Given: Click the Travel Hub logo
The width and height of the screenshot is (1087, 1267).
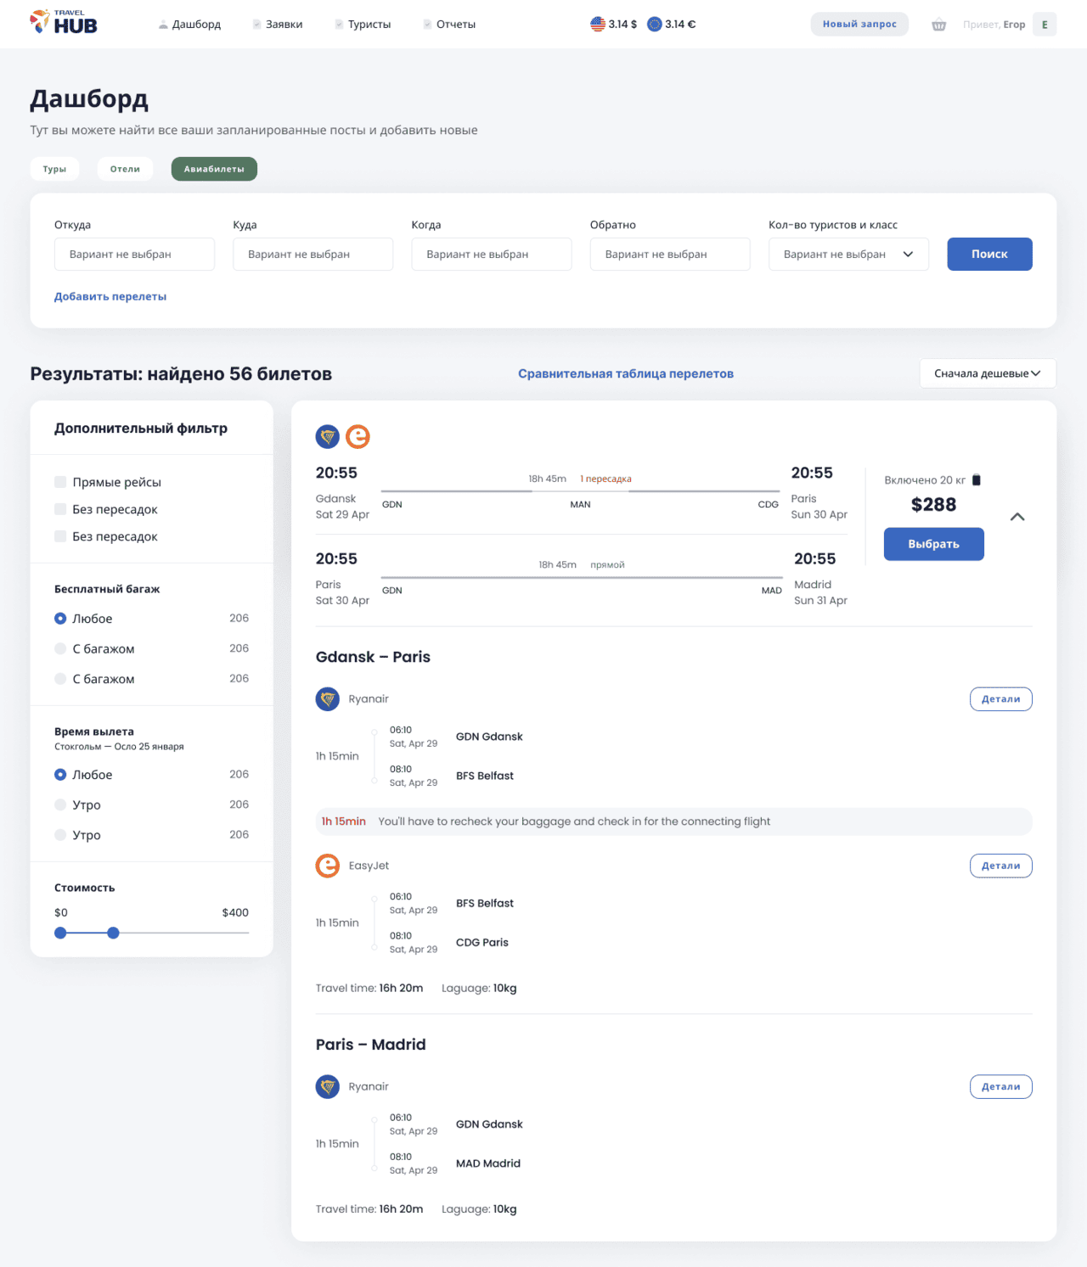Looking at the screenshot, I should coord(64,23).
